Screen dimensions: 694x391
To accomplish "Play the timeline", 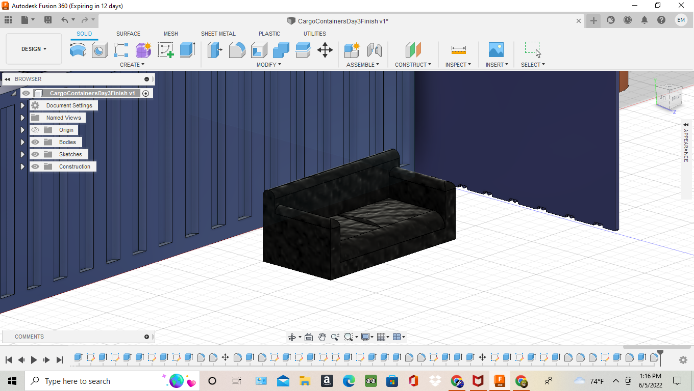I will pyautogui.click(x=34, y=360).
